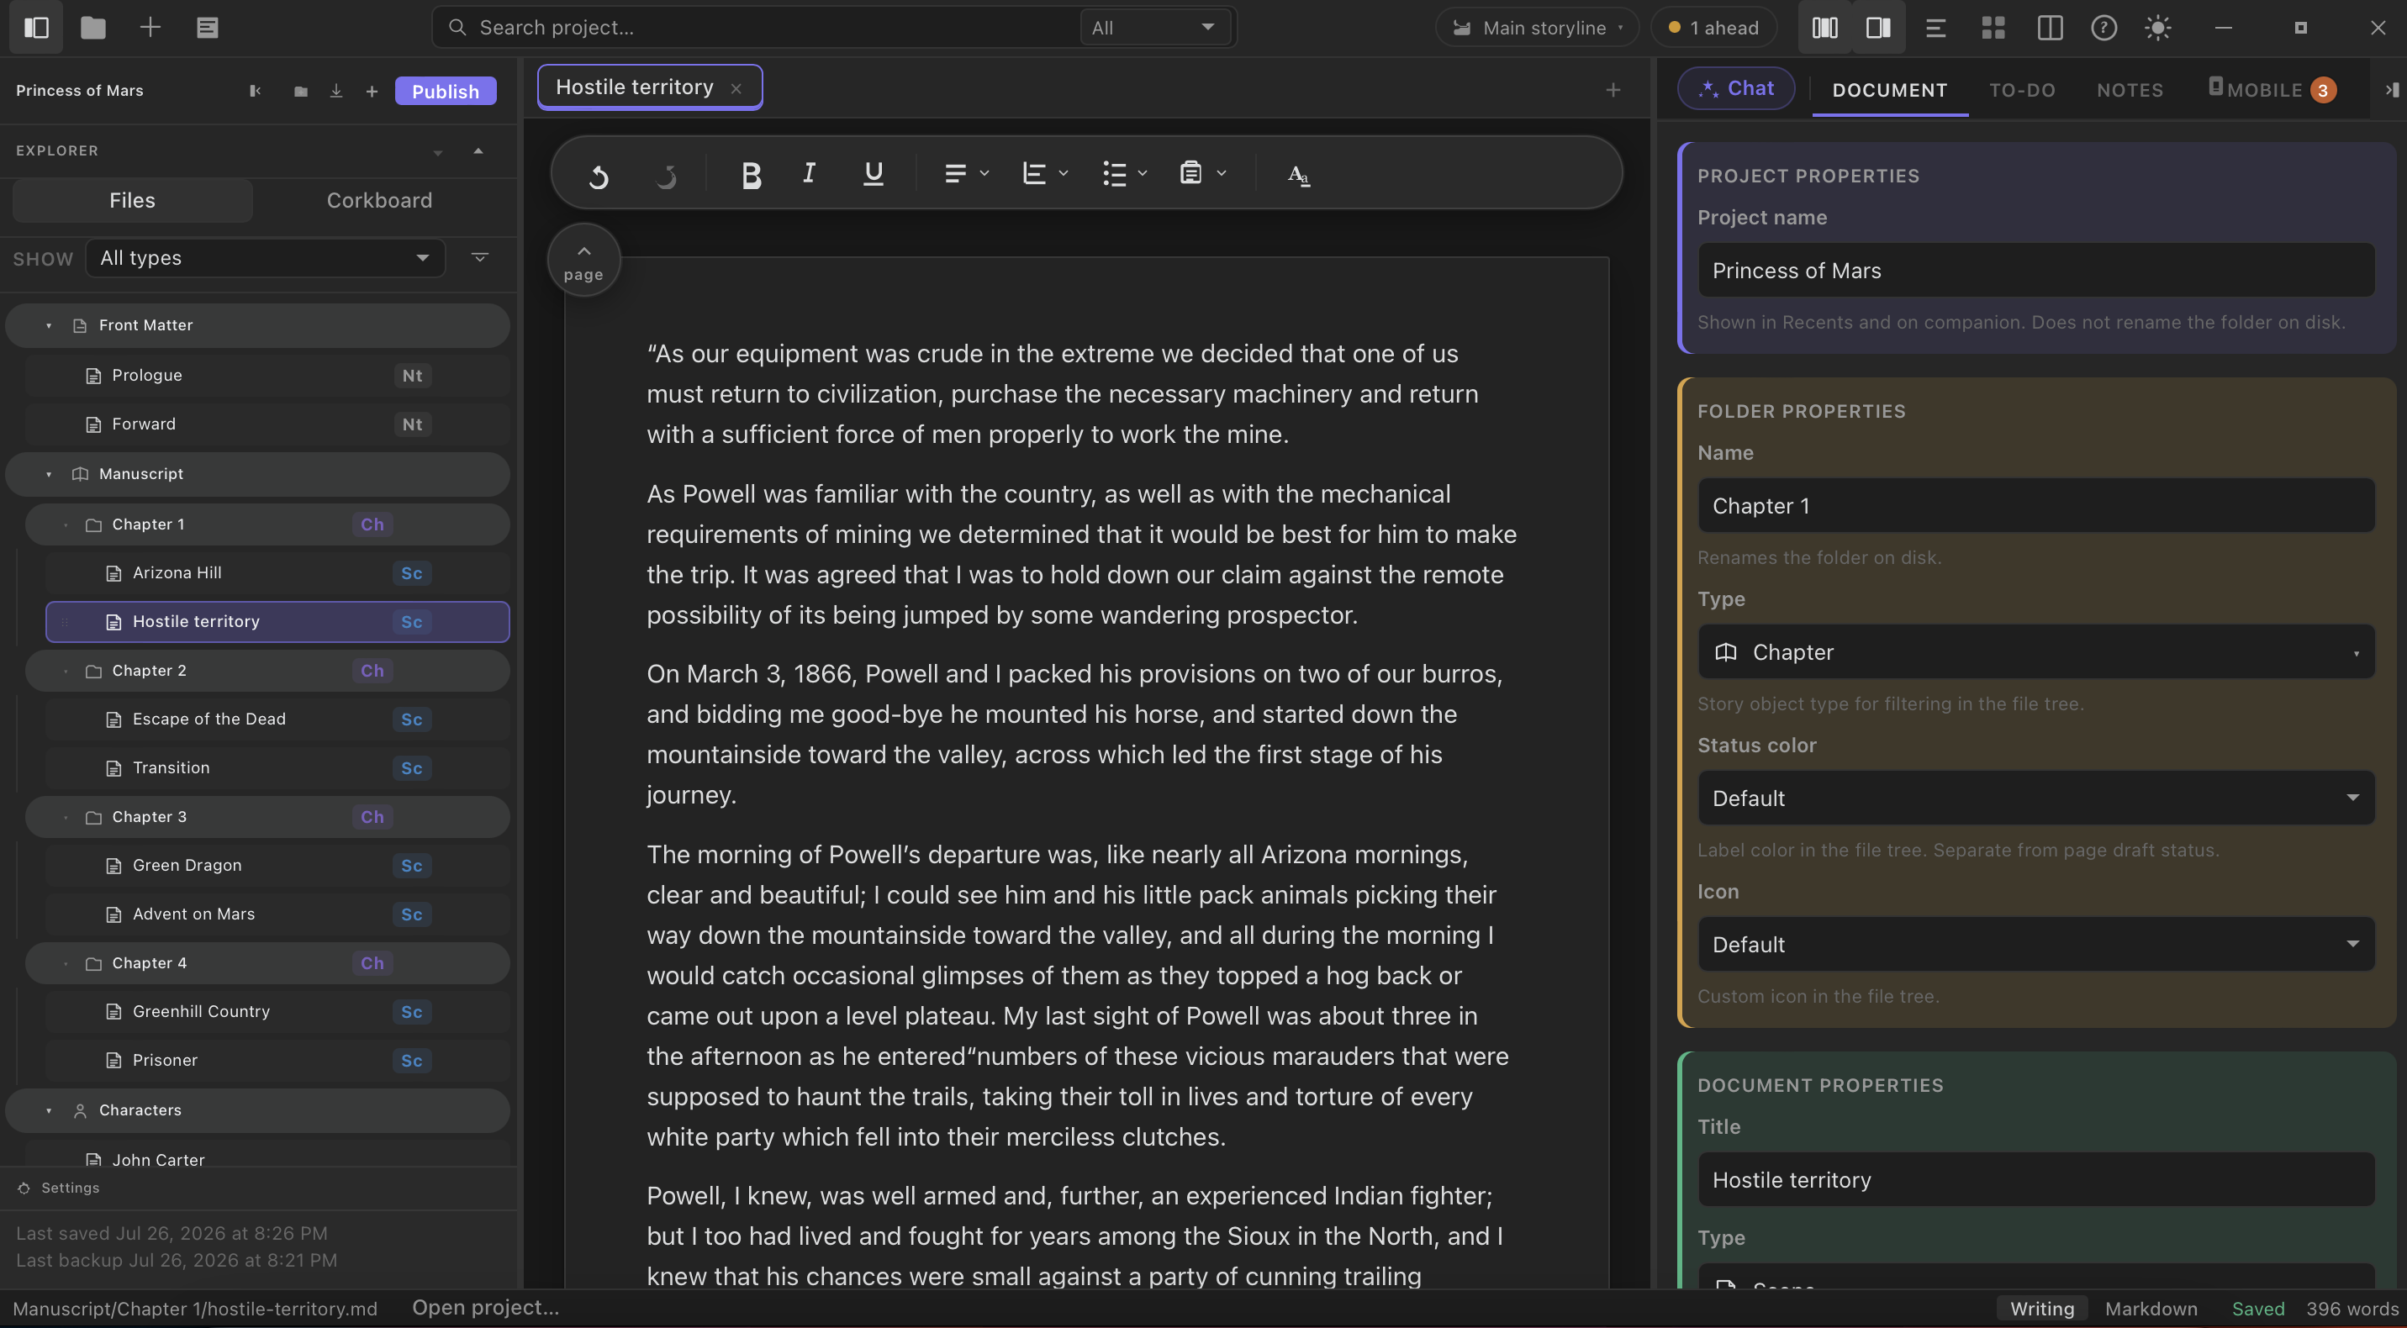2407x1328 pixels.
Task: Click the page collapse button
Action: 583,261
